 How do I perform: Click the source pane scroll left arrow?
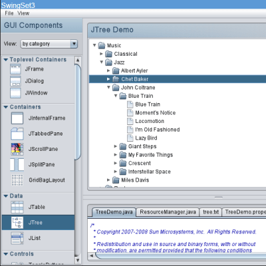pos(91,255)
